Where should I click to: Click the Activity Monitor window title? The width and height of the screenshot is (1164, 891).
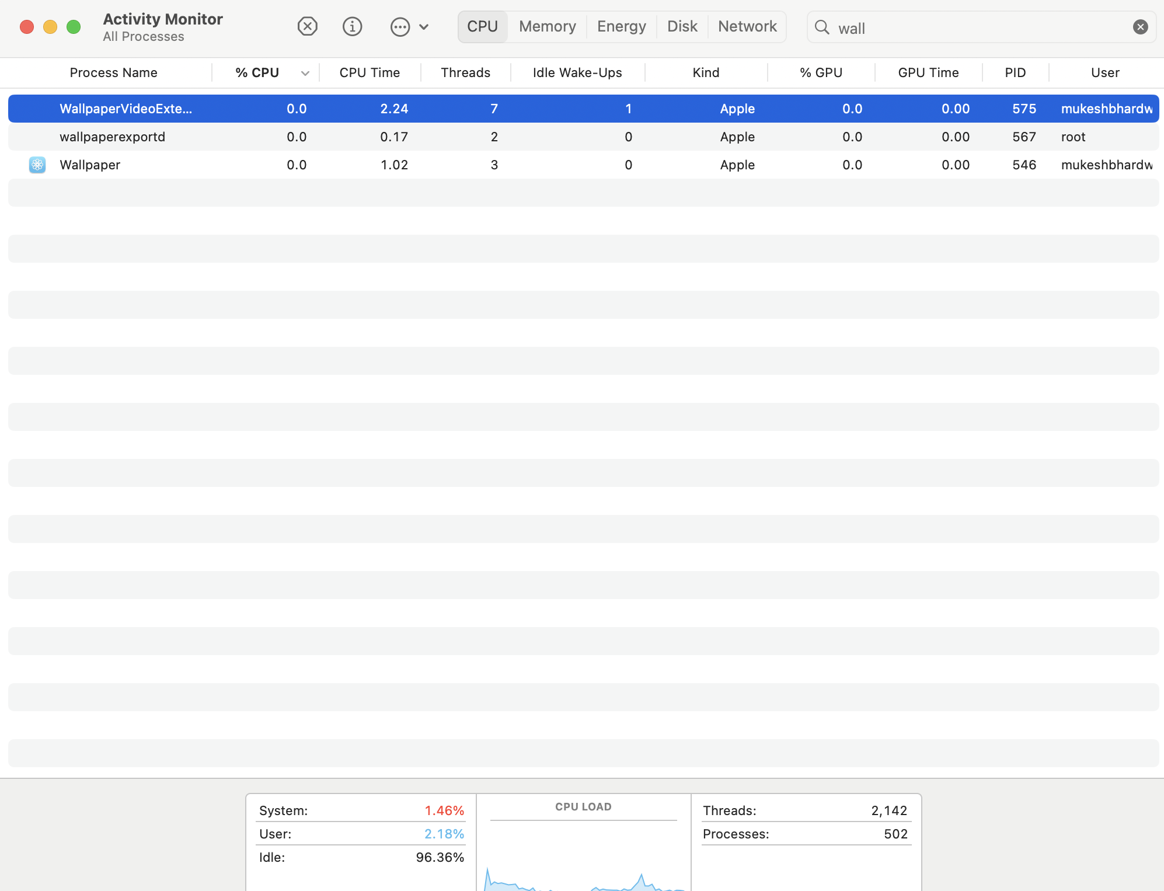163,19
